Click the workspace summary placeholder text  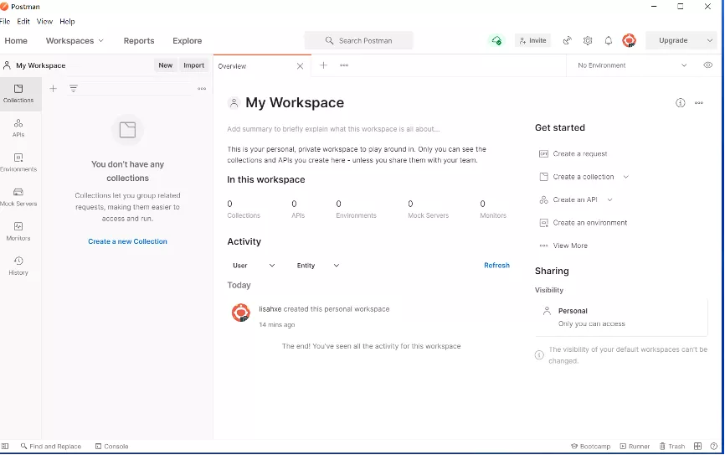click(333, 129)
